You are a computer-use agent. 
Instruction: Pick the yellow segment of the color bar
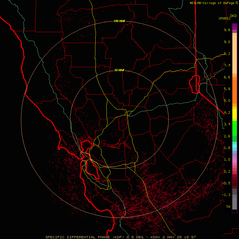tap(234, 114)
